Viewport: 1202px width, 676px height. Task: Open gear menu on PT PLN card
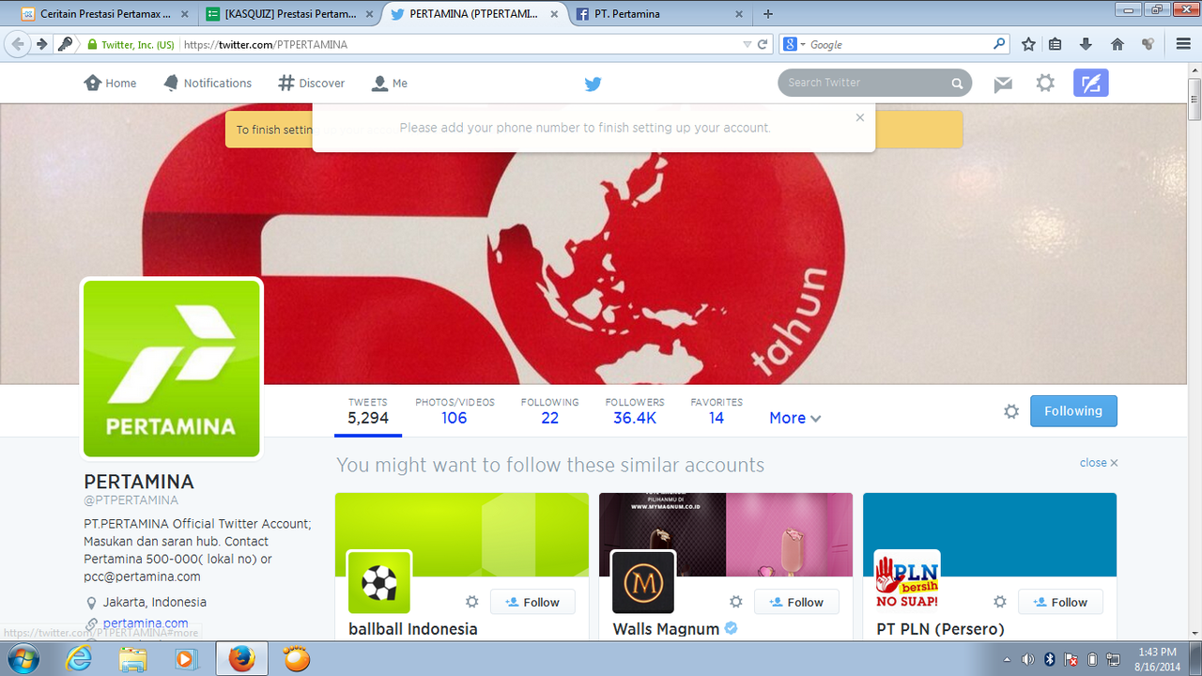pos(1000,602)
